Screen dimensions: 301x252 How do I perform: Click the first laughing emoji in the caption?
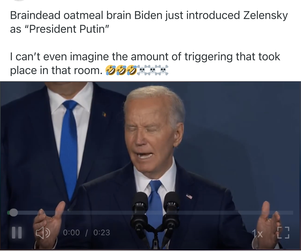pos(111,70)
